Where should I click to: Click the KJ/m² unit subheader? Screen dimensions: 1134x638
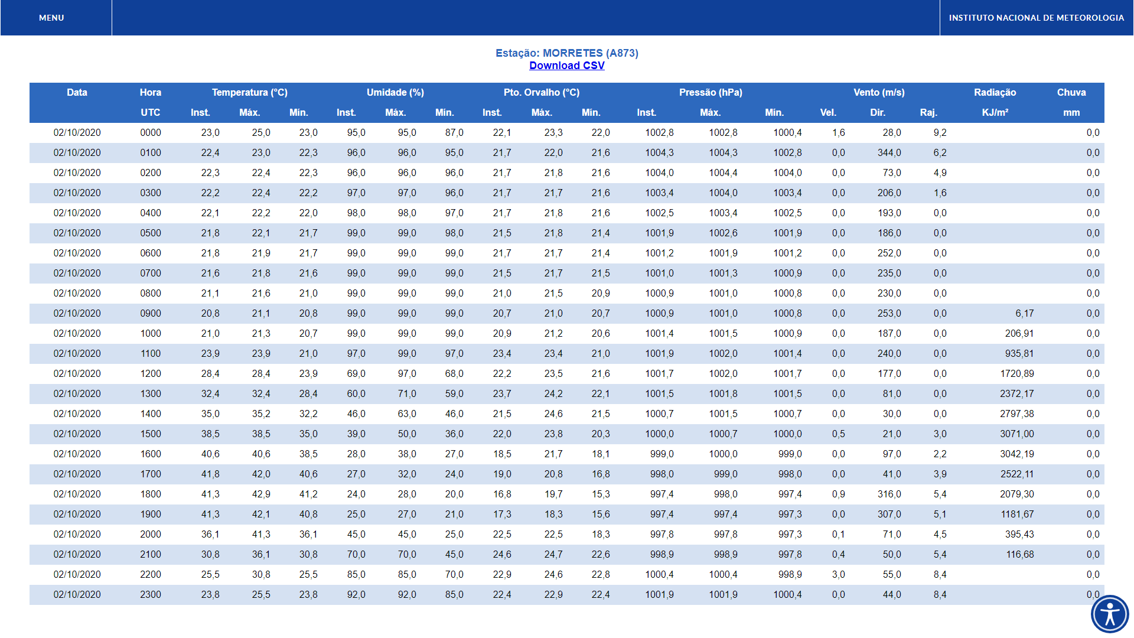[x=995, y=112]
